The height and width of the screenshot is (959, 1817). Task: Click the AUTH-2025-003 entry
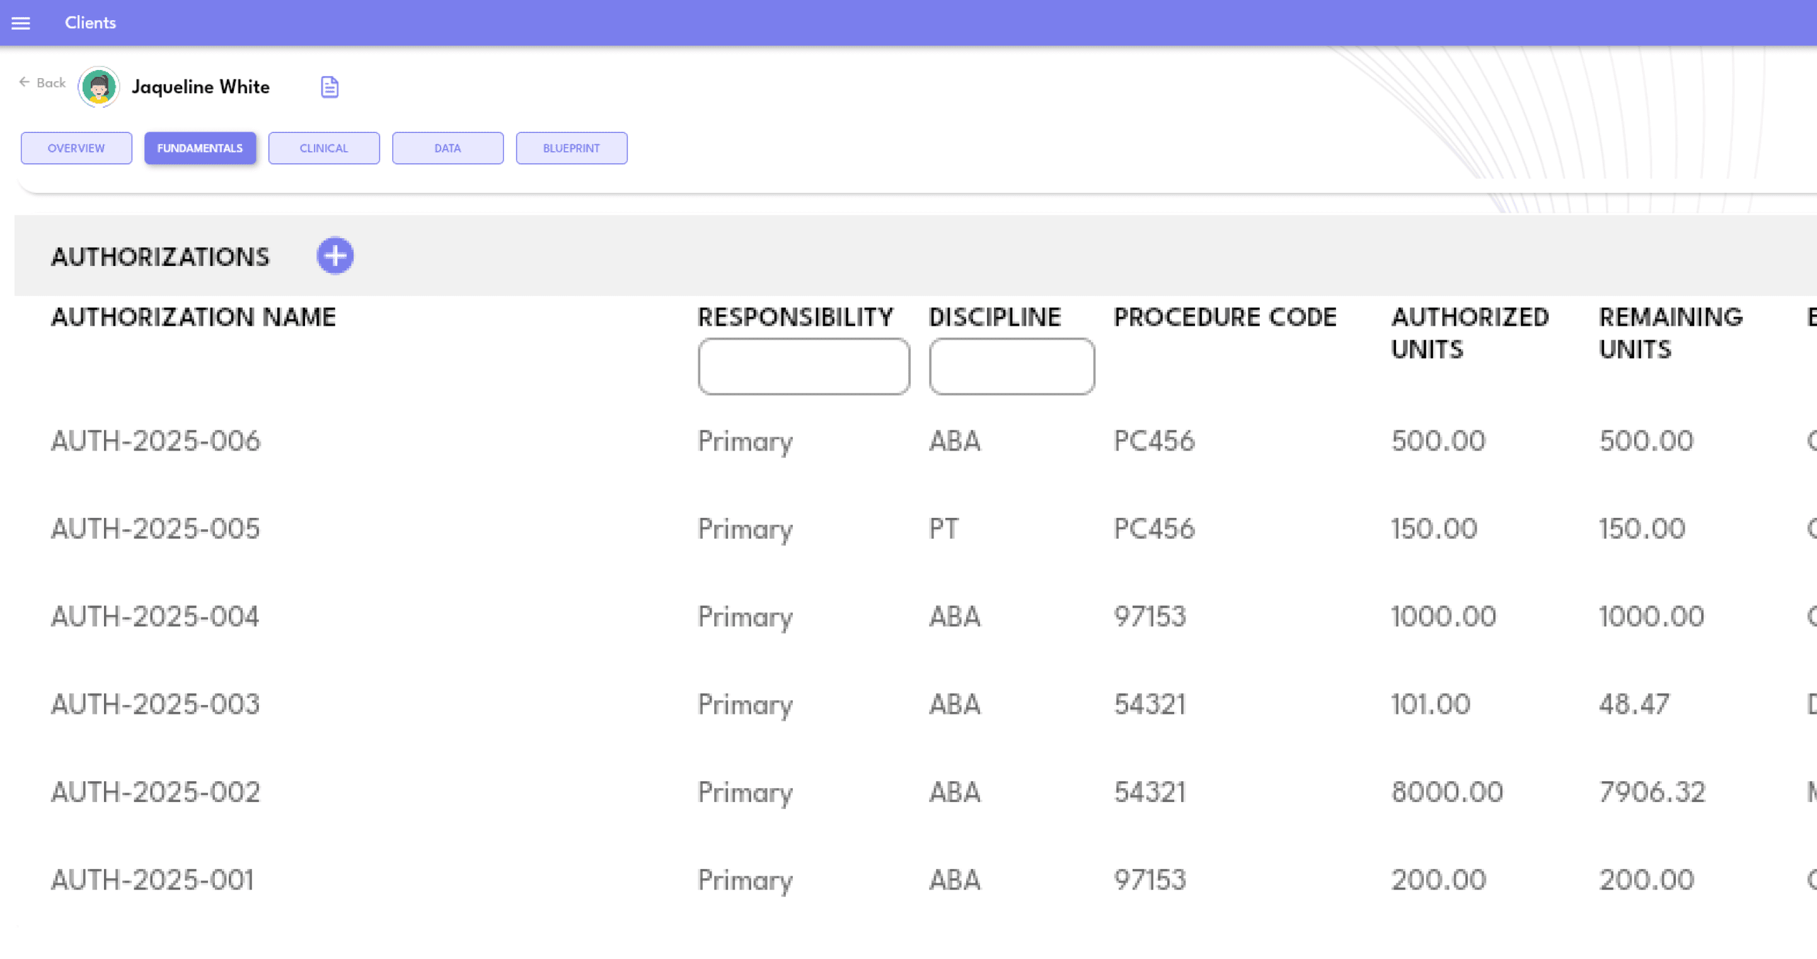(155, 704)
